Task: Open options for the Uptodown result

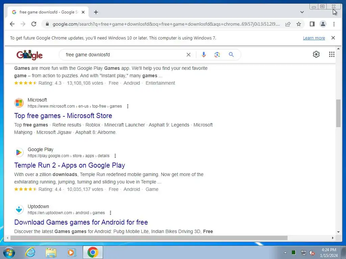Action: [110, 213]
